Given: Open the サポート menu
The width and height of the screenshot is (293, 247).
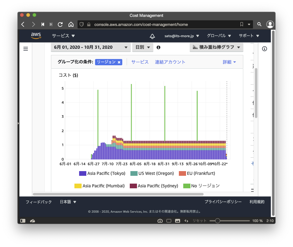Looking at the screenshot, I should 249,36.
